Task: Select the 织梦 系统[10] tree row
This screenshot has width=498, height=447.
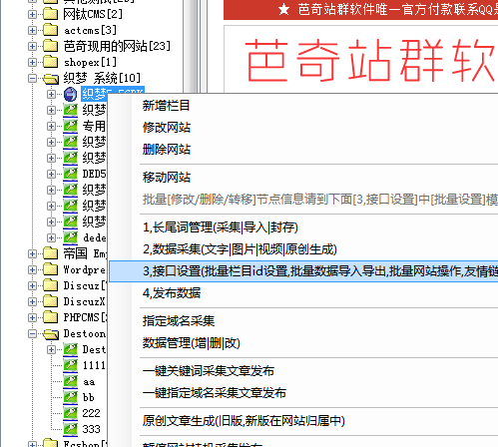Action: (x=102, y=78)
